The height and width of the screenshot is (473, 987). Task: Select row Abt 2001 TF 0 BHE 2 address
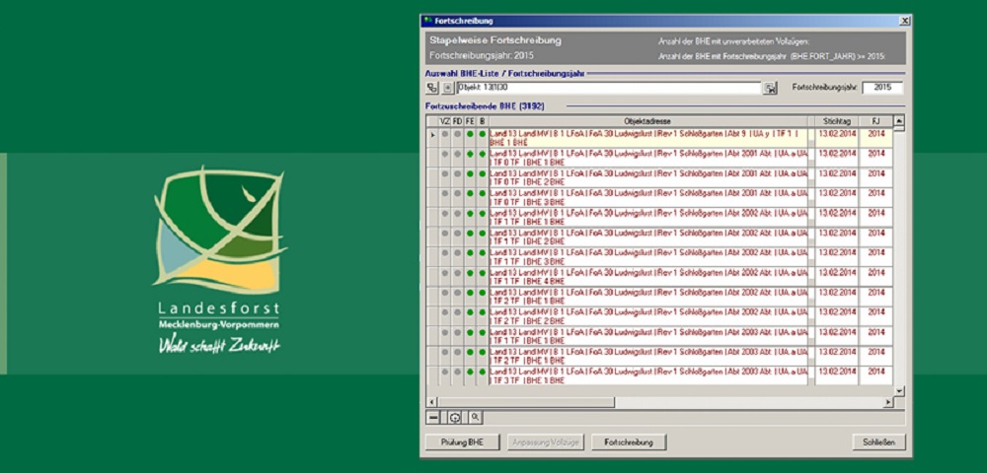point(647,177)
